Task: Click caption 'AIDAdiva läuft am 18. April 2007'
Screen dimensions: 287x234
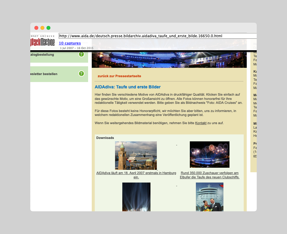Action: coord(136,175)
